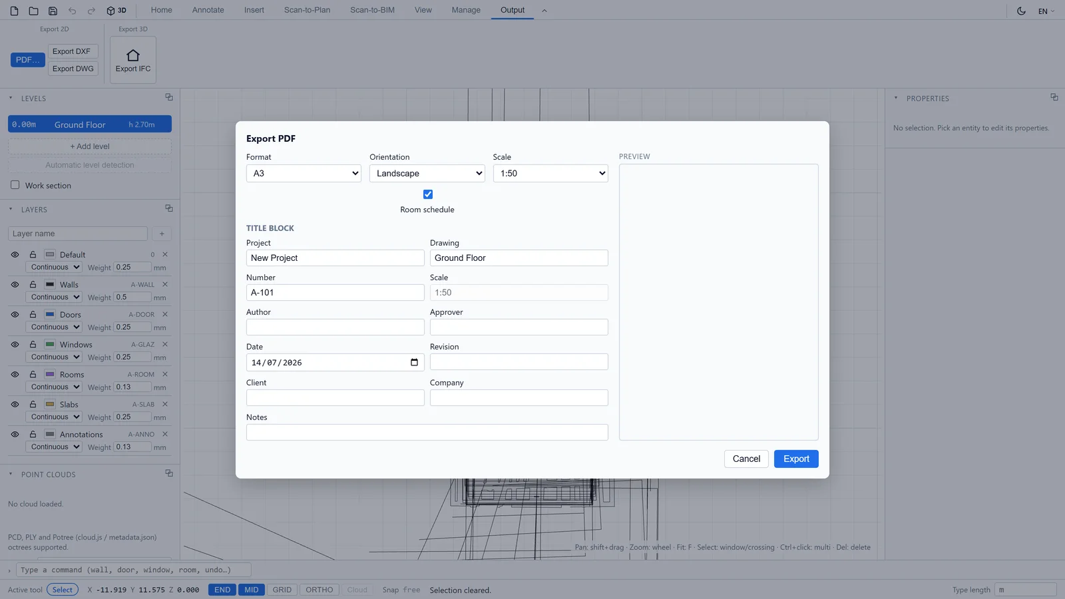Hide the Rooms layer using eye icon
Screen dimensions: 1065x599
tap(15, 374)
